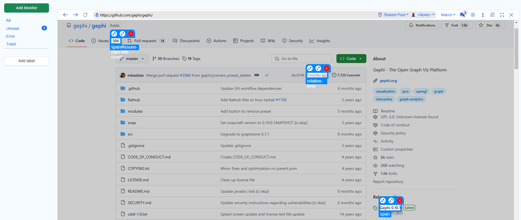This screenshot has height=220, width=521.
Task: Reload the GitHub page
Action: pos(85,15)
